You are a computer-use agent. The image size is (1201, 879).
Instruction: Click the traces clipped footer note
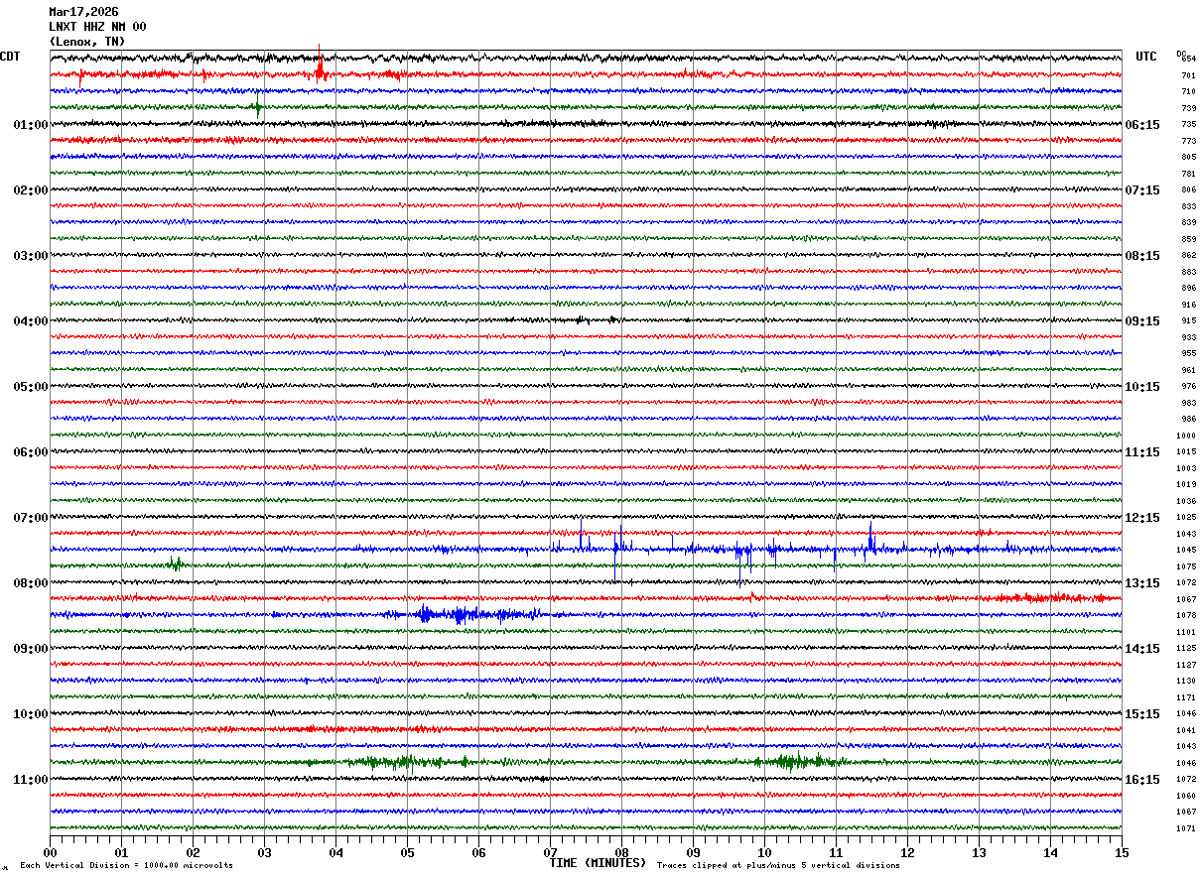point(778,866)
